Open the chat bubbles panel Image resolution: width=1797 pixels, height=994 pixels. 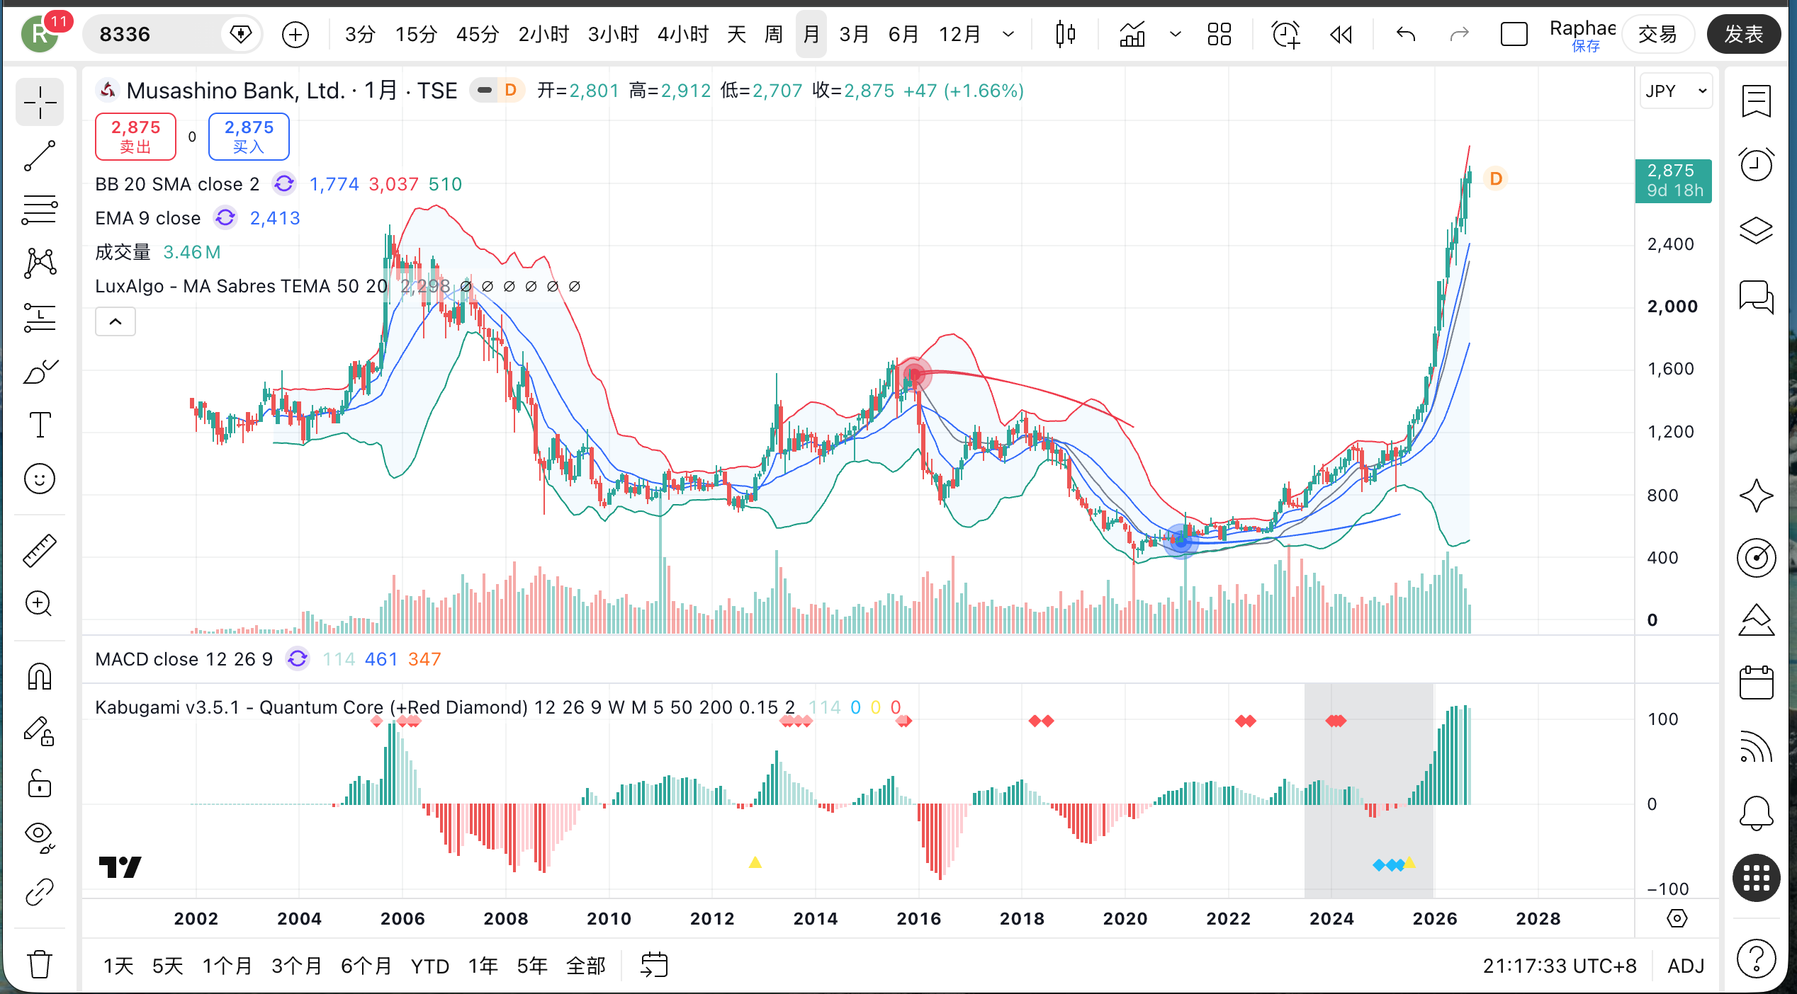(1756, 297)
